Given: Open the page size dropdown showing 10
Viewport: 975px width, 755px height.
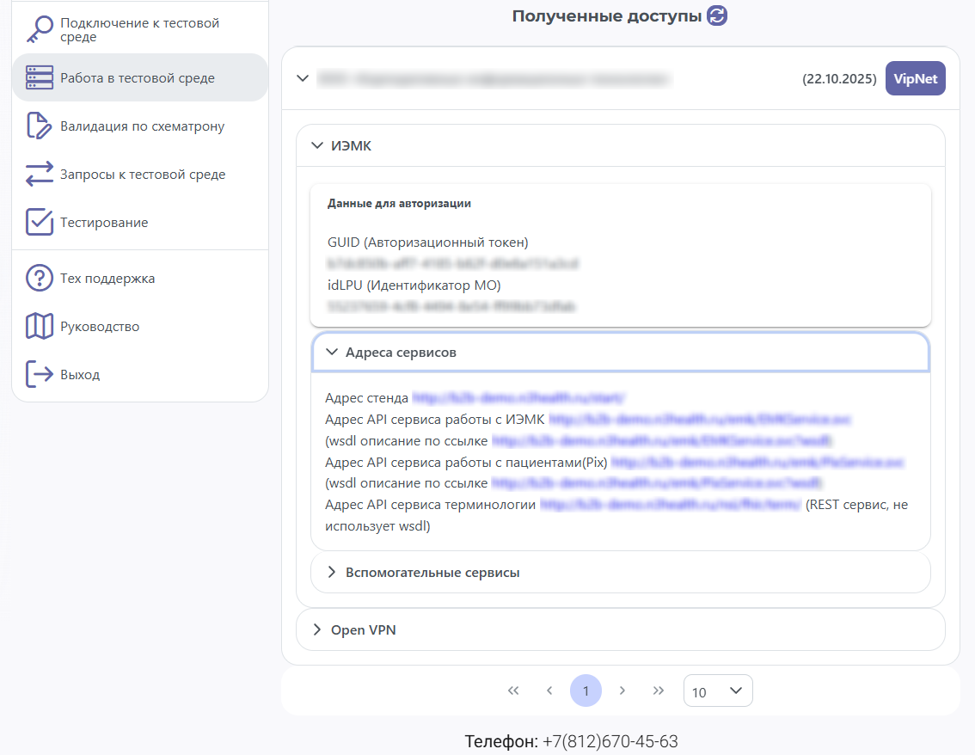Looking at the screenshot, I should click(x=718, y=691).
